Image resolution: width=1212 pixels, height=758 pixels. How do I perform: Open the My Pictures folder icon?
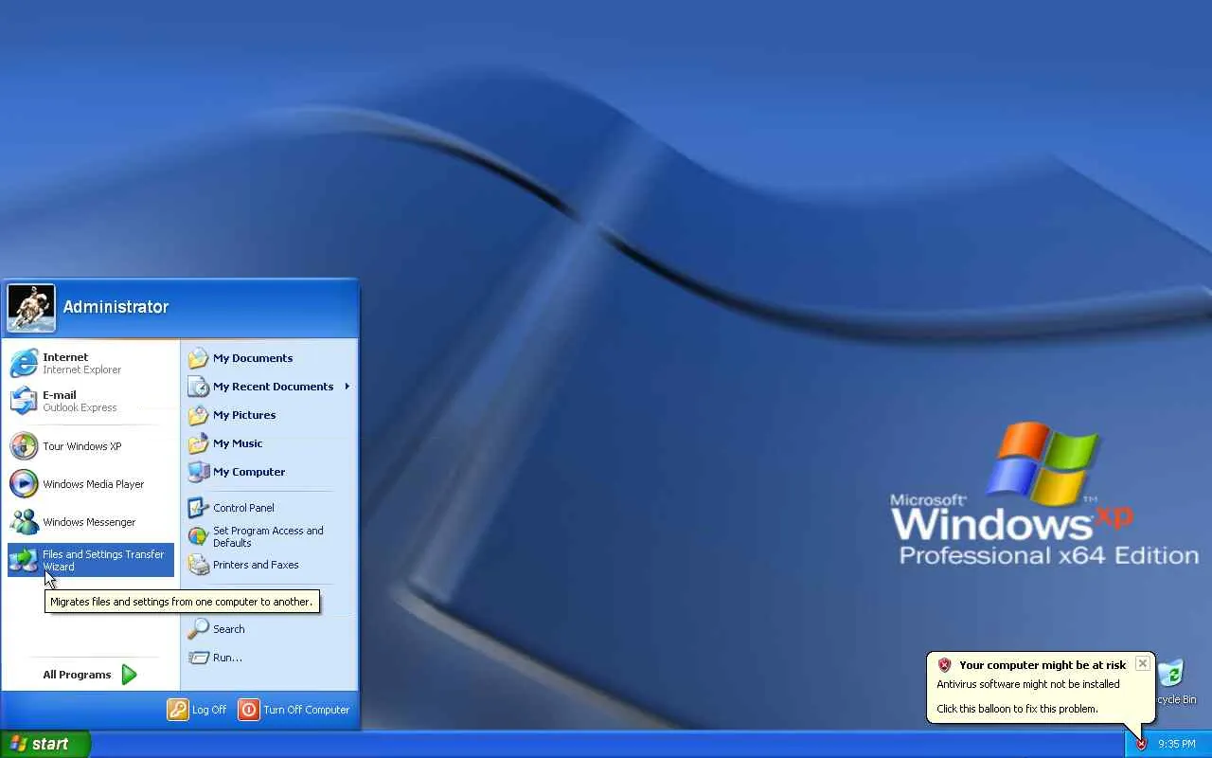pyautogui.click(x=198, y=415)
